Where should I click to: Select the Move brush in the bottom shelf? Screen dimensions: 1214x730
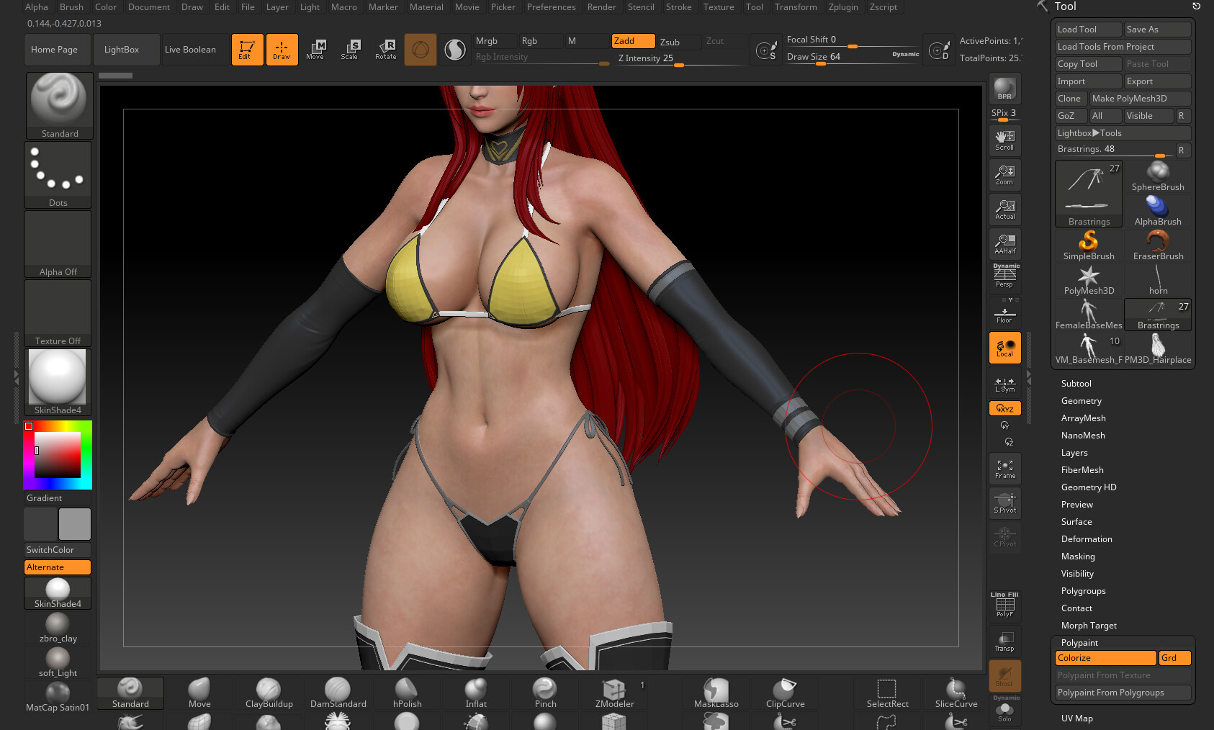tap(199, 693)
